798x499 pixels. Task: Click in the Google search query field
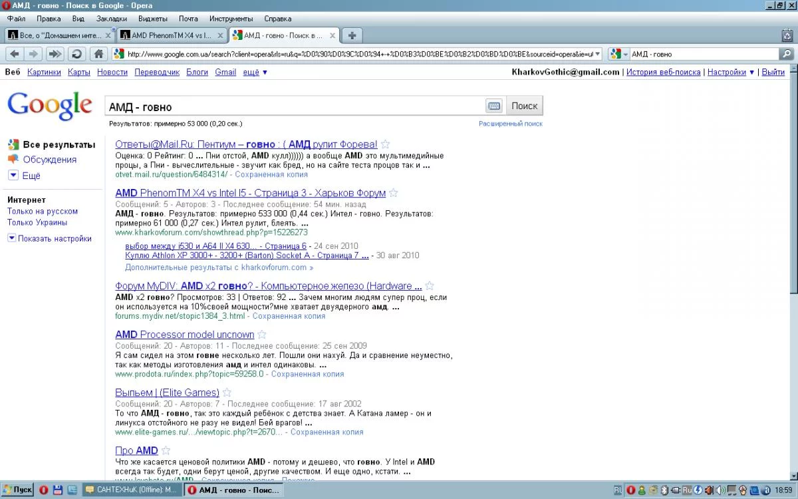coord(295,106)
